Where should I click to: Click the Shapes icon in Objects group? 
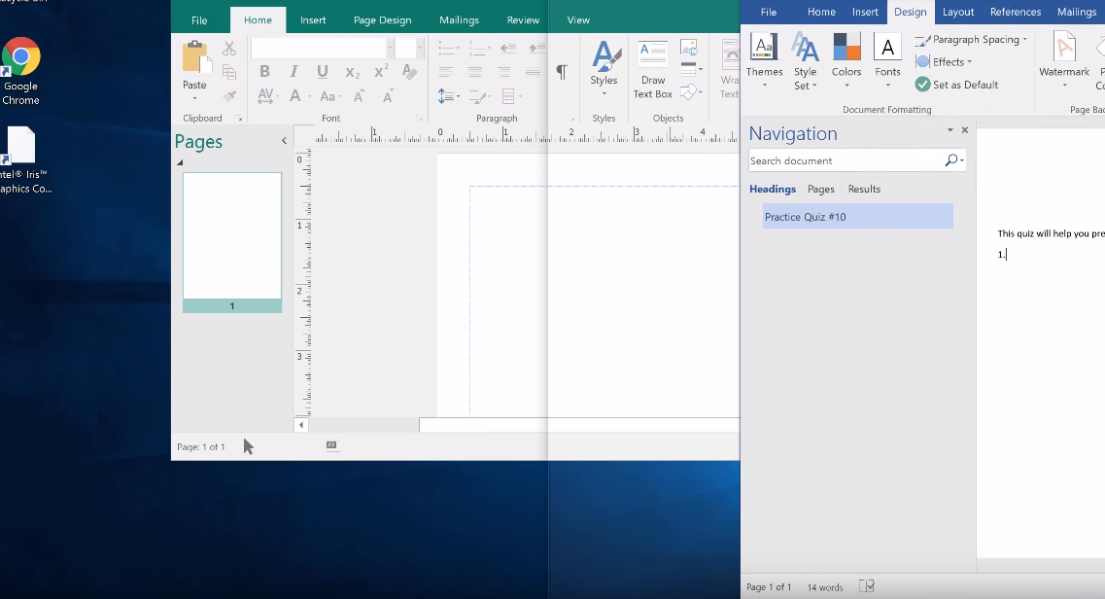click(x=690, y=91)
